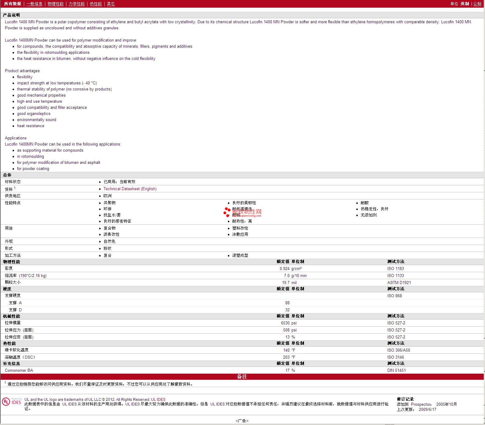Click the melt flow rate value 7.0
The image size is (485, 425).
click(287, 275)
